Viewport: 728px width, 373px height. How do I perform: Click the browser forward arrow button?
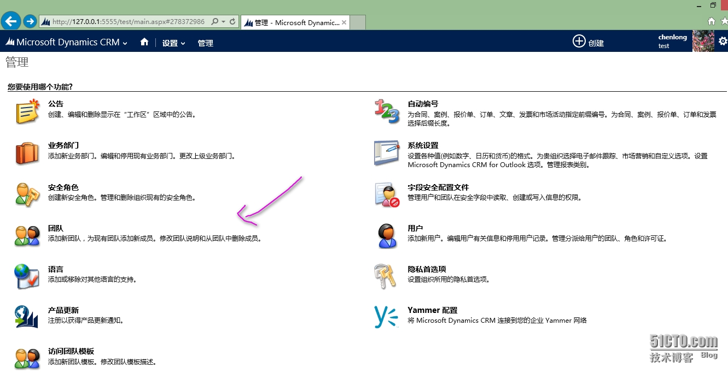30,22
